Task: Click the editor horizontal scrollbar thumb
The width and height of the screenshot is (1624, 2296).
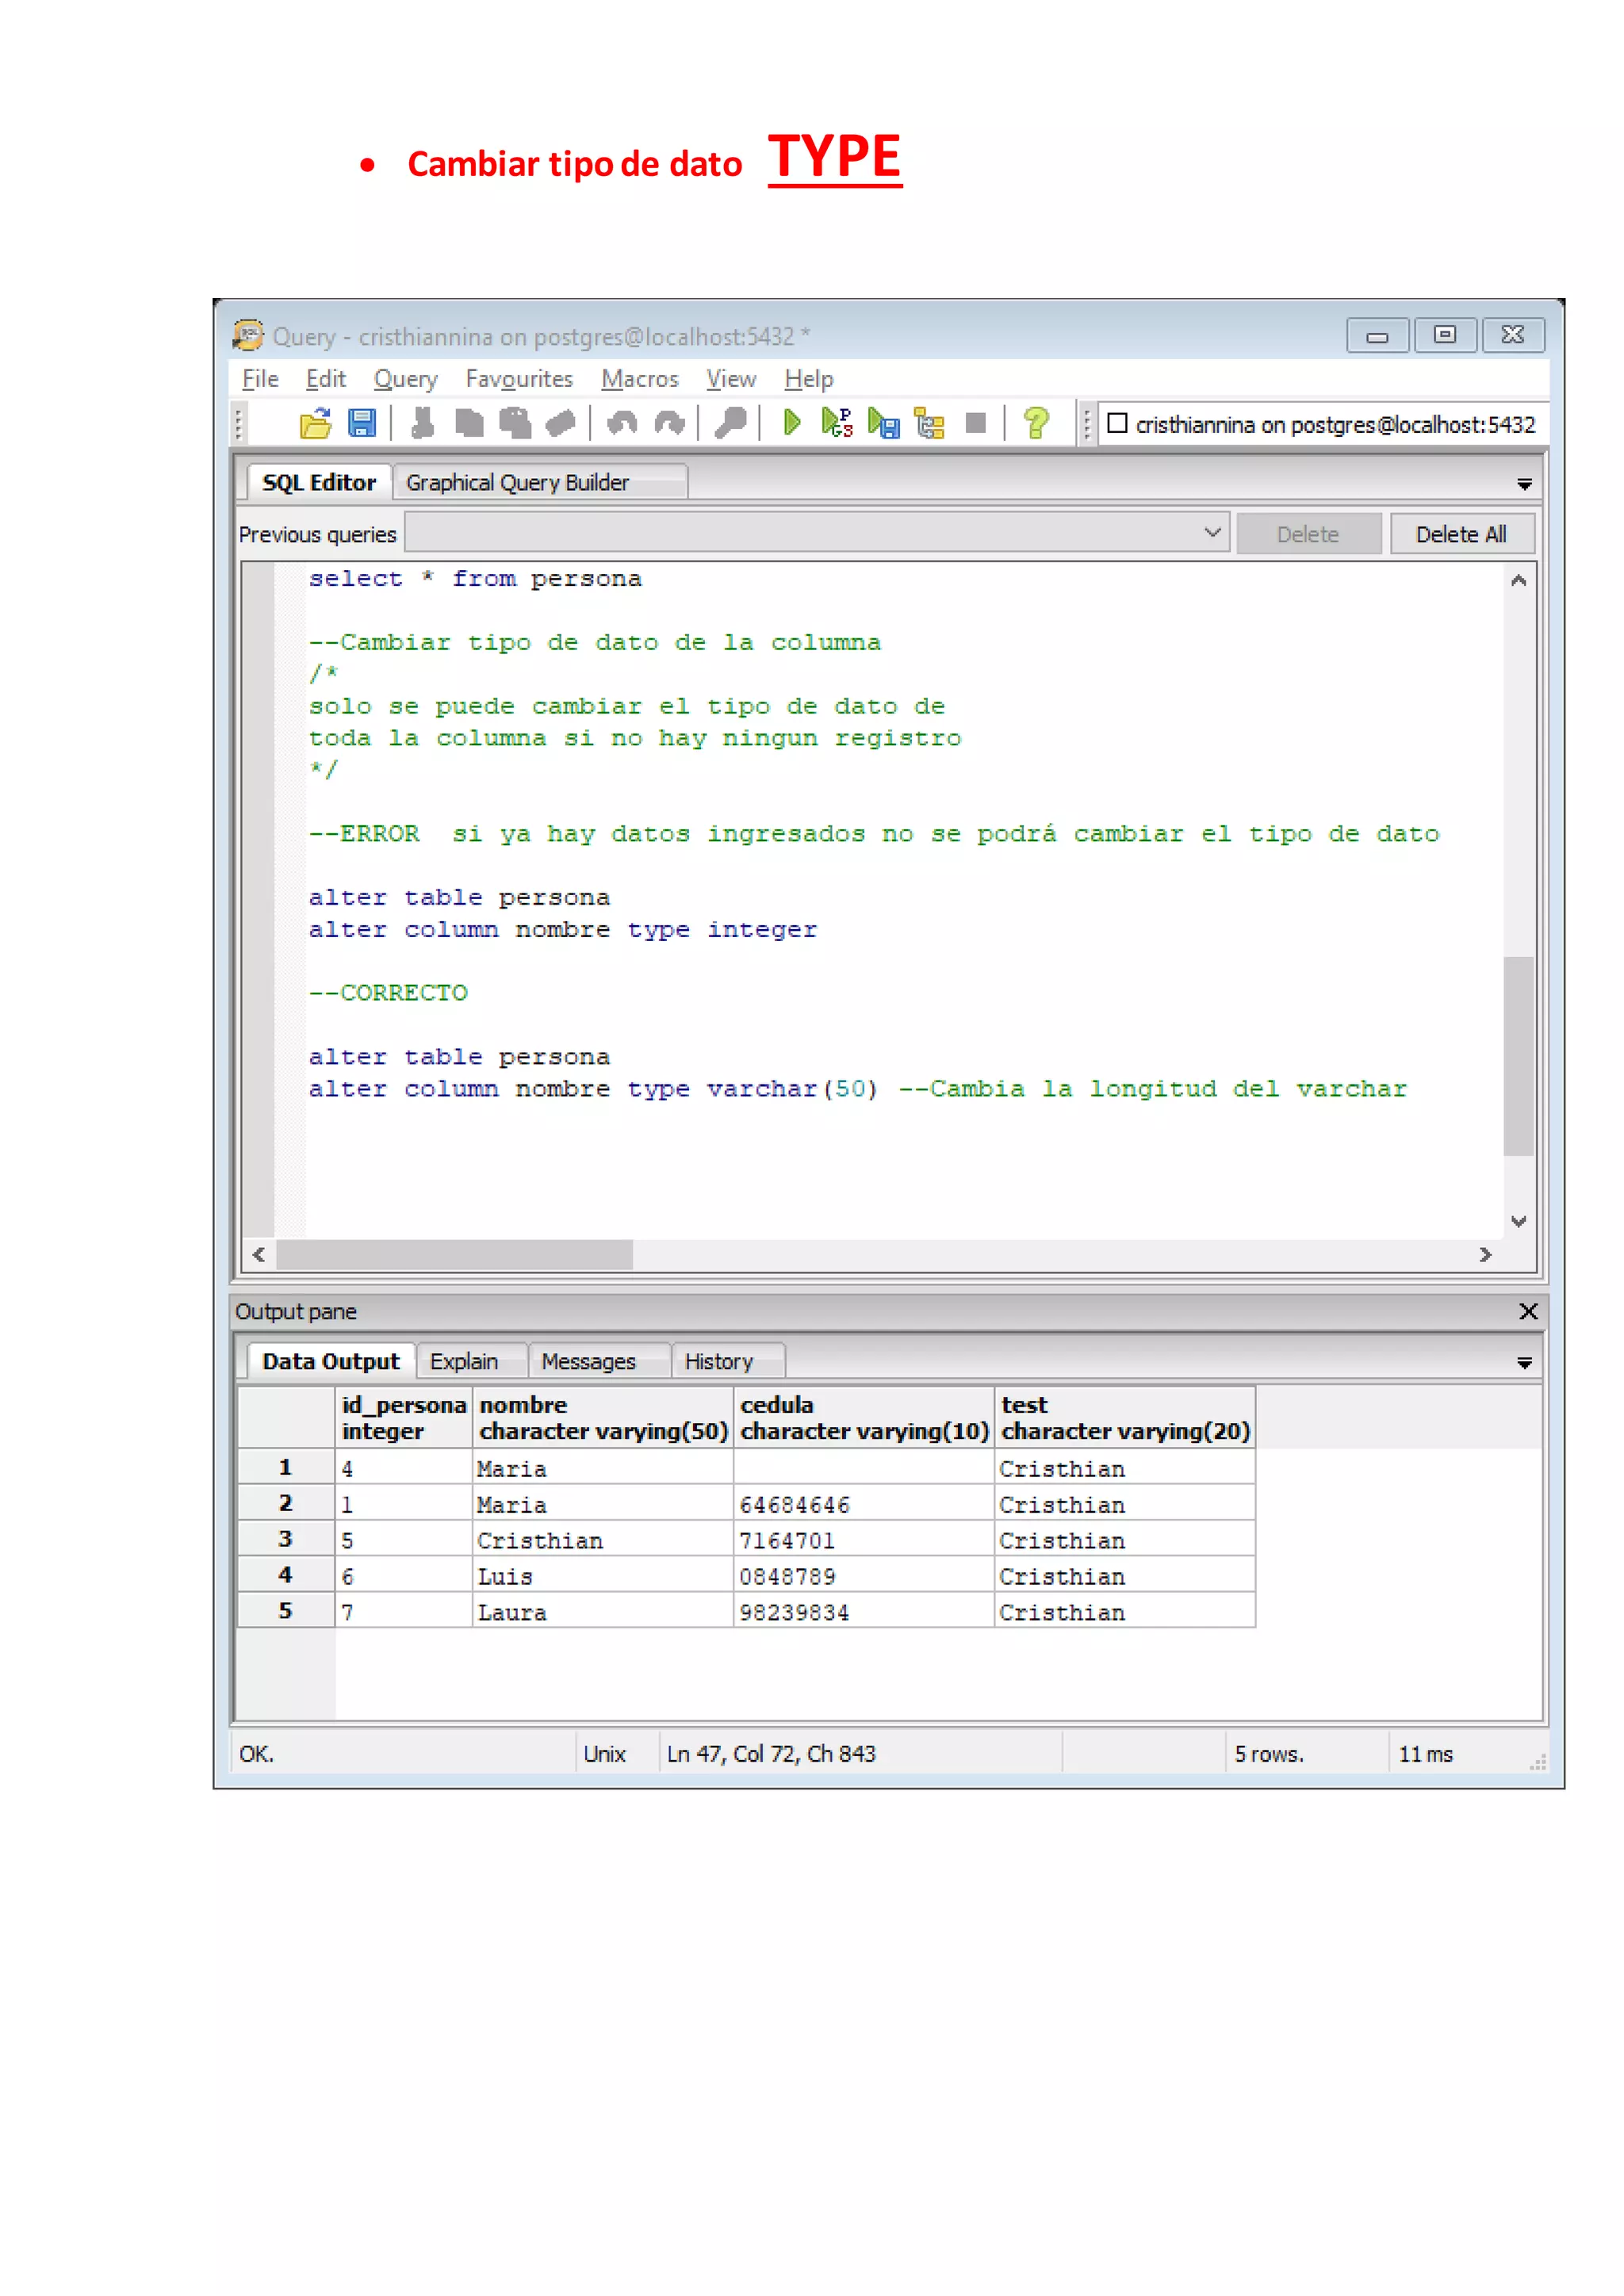Action: pos(455,1254)
